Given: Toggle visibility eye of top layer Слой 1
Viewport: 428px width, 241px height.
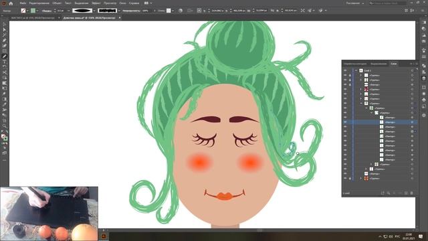Looking at the screenshot, I should [x=345, y=70].
